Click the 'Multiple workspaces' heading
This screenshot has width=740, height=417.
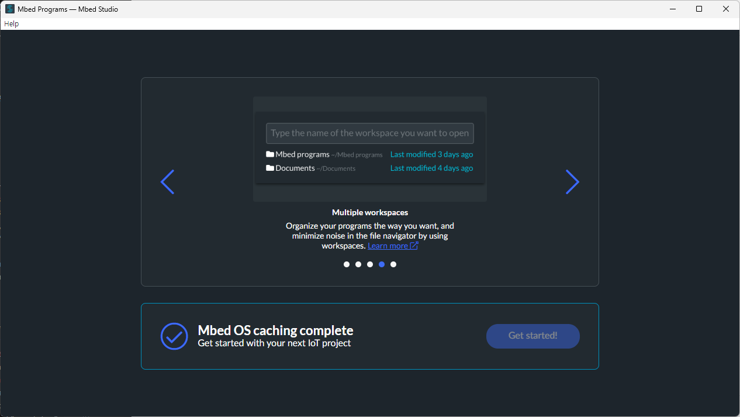point(370,212)
